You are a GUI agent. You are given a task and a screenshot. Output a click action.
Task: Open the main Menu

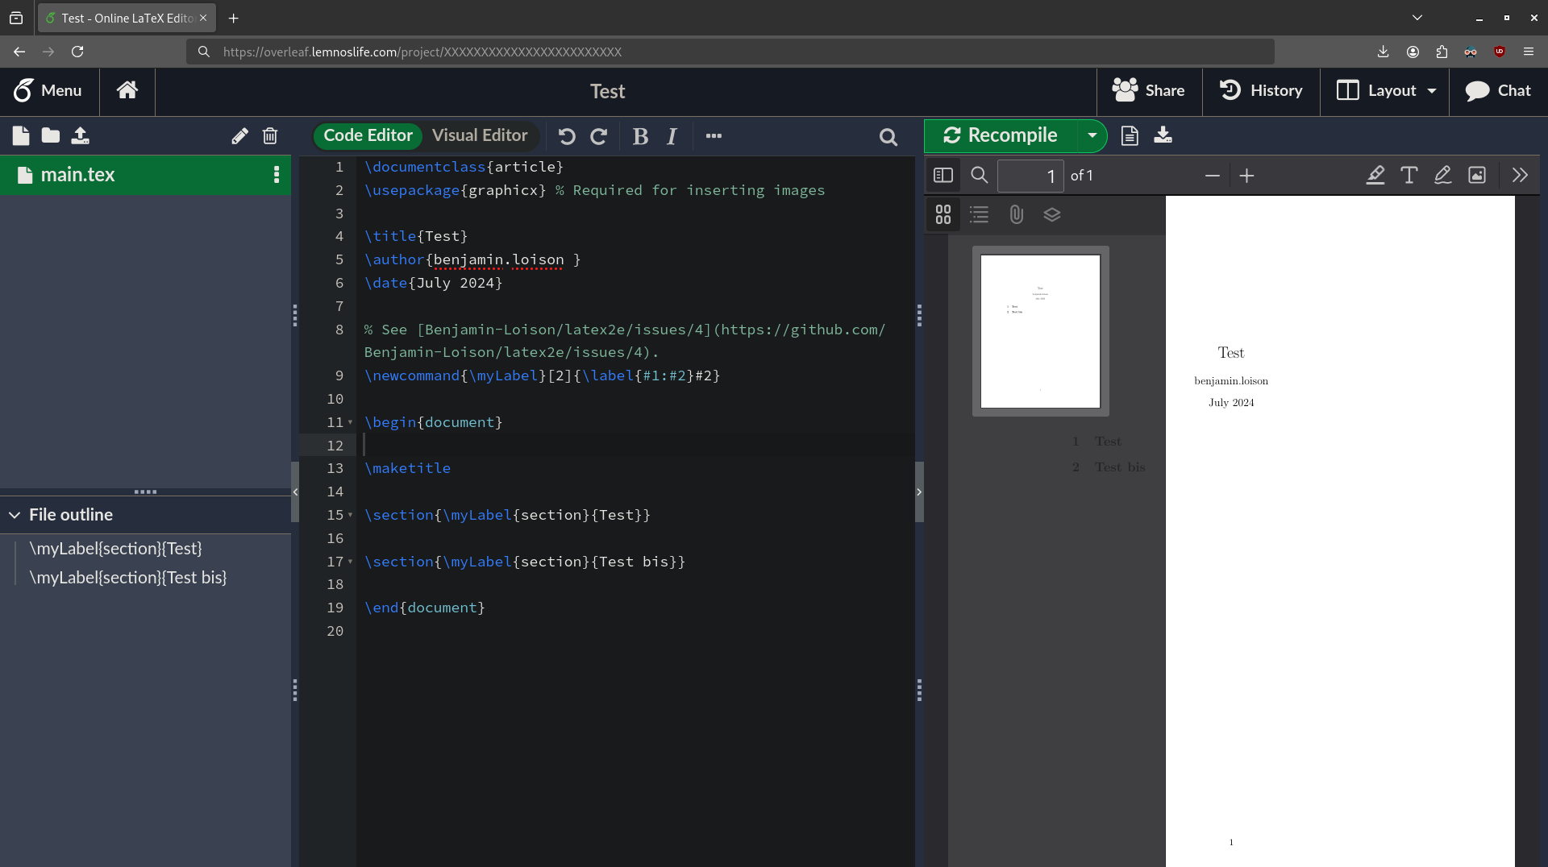(48, 91)
